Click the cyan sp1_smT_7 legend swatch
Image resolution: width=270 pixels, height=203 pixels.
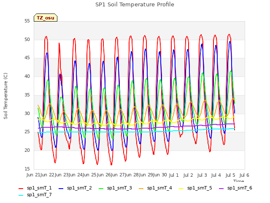tap(21, 195)
